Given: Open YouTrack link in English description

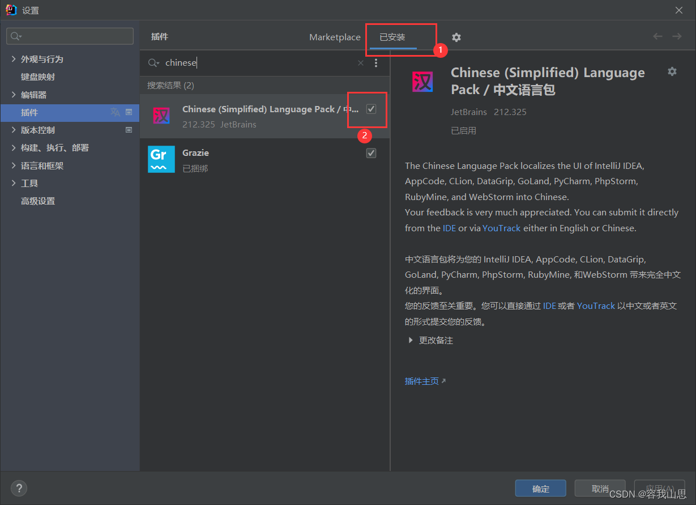Looking at the screenshot, I should pos(501,228).
